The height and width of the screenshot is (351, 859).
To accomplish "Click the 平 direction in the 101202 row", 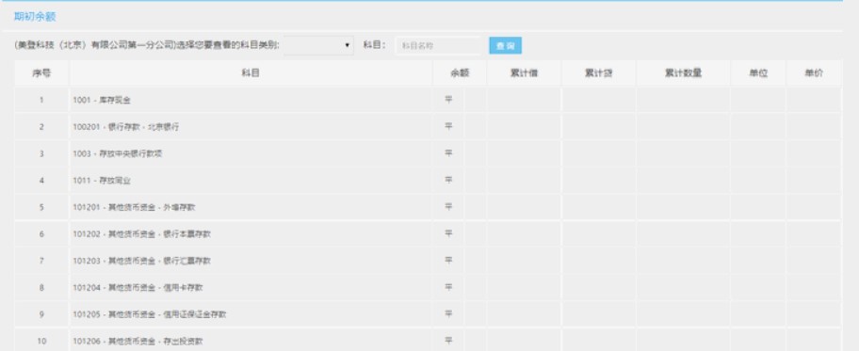I will tap(448, 234).
